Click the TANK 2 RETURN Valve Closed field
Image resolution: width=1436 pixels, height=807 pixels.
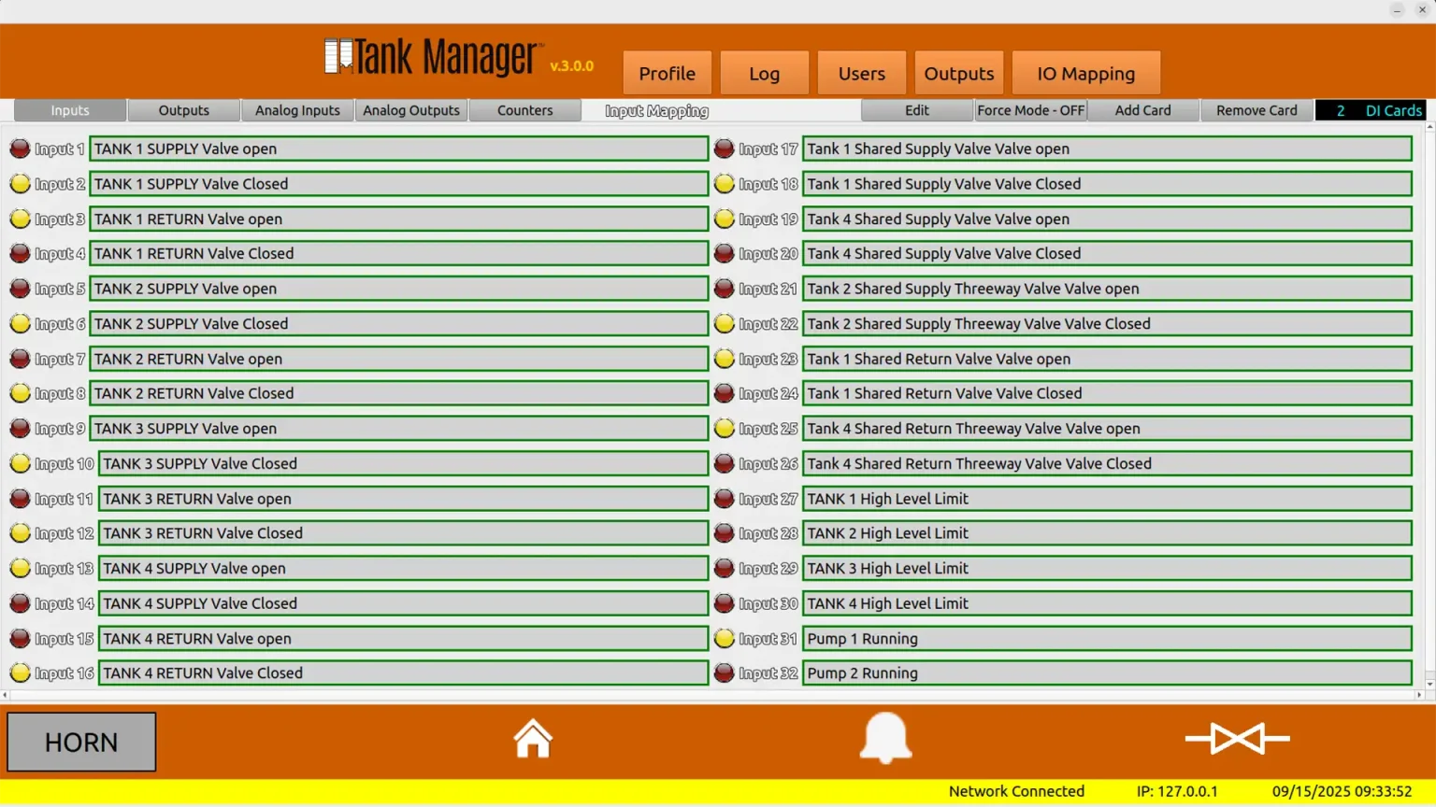[x=398, y=393]
